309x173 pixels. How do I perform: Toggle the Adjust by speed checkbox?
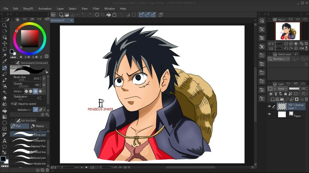pyautogui.click(x=15, y=104)
